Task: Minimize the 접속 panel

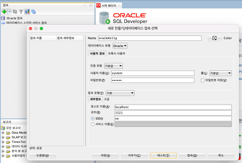Action: (x=91, y=5)
